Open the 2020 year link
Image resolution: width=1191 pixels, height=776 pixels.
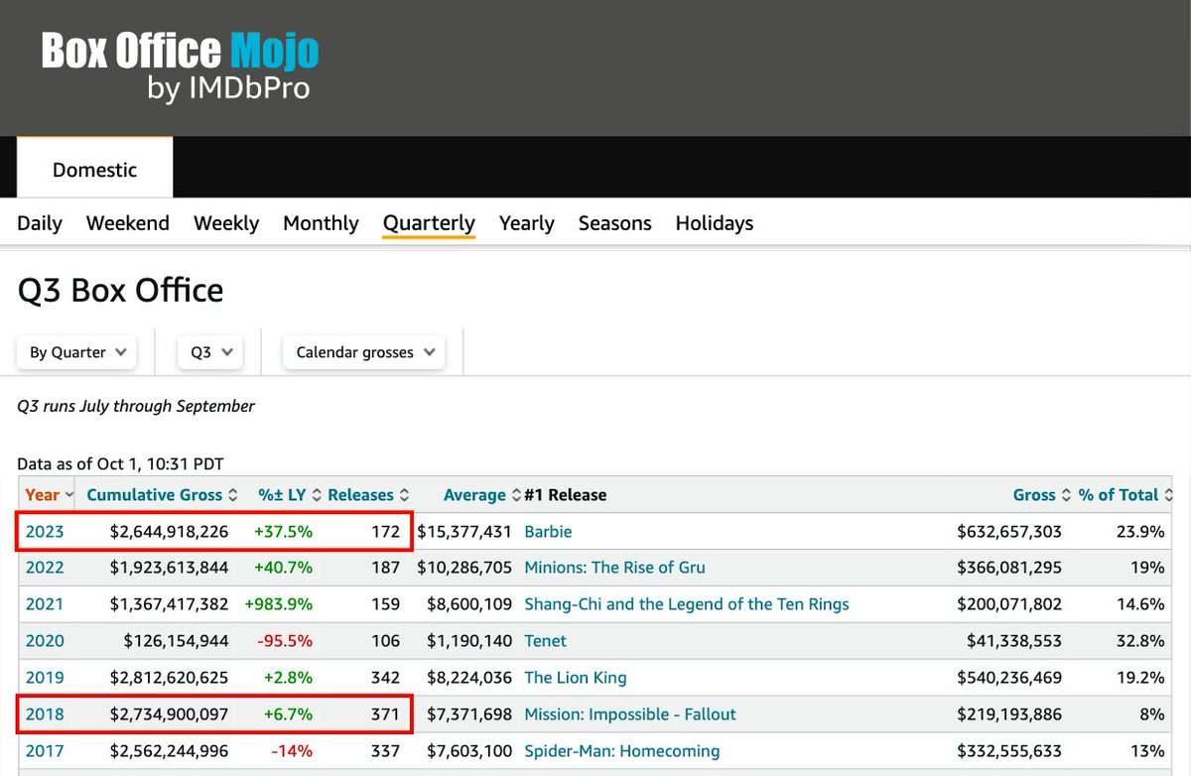45,641
